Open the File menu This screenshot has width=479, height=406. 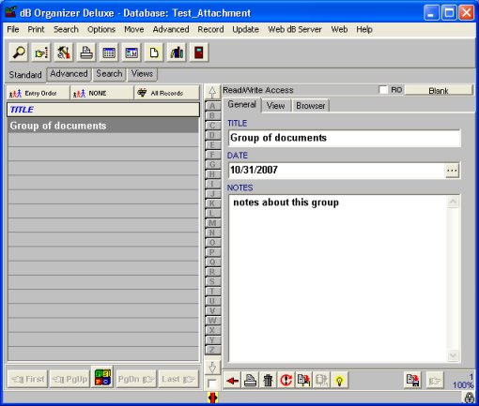tap(13, 29)
